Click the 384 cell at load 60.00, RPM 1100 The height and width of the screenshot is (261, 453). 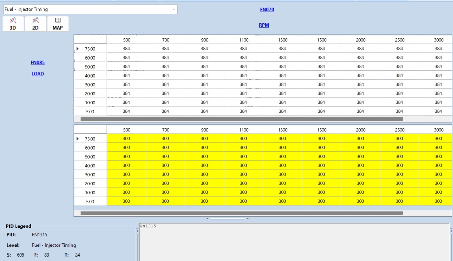(243, 58)
